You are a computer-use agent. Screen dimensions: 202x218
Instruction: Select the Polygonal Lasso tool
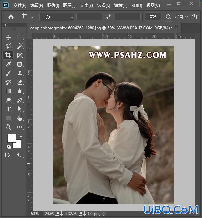click(x=8, y=46)
